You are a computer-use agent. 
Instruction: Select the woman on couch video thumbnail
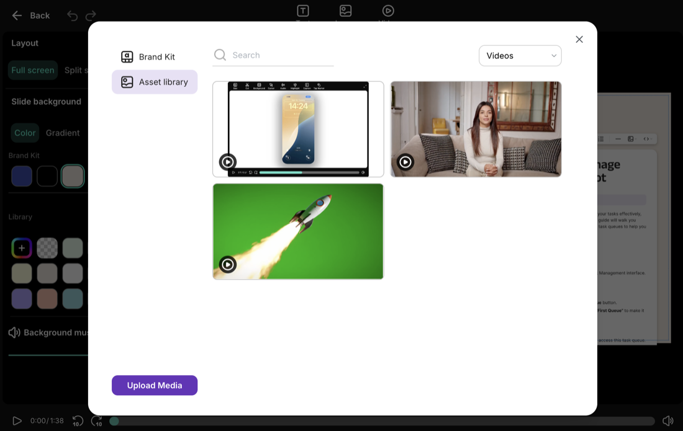(x=476, y=129)
